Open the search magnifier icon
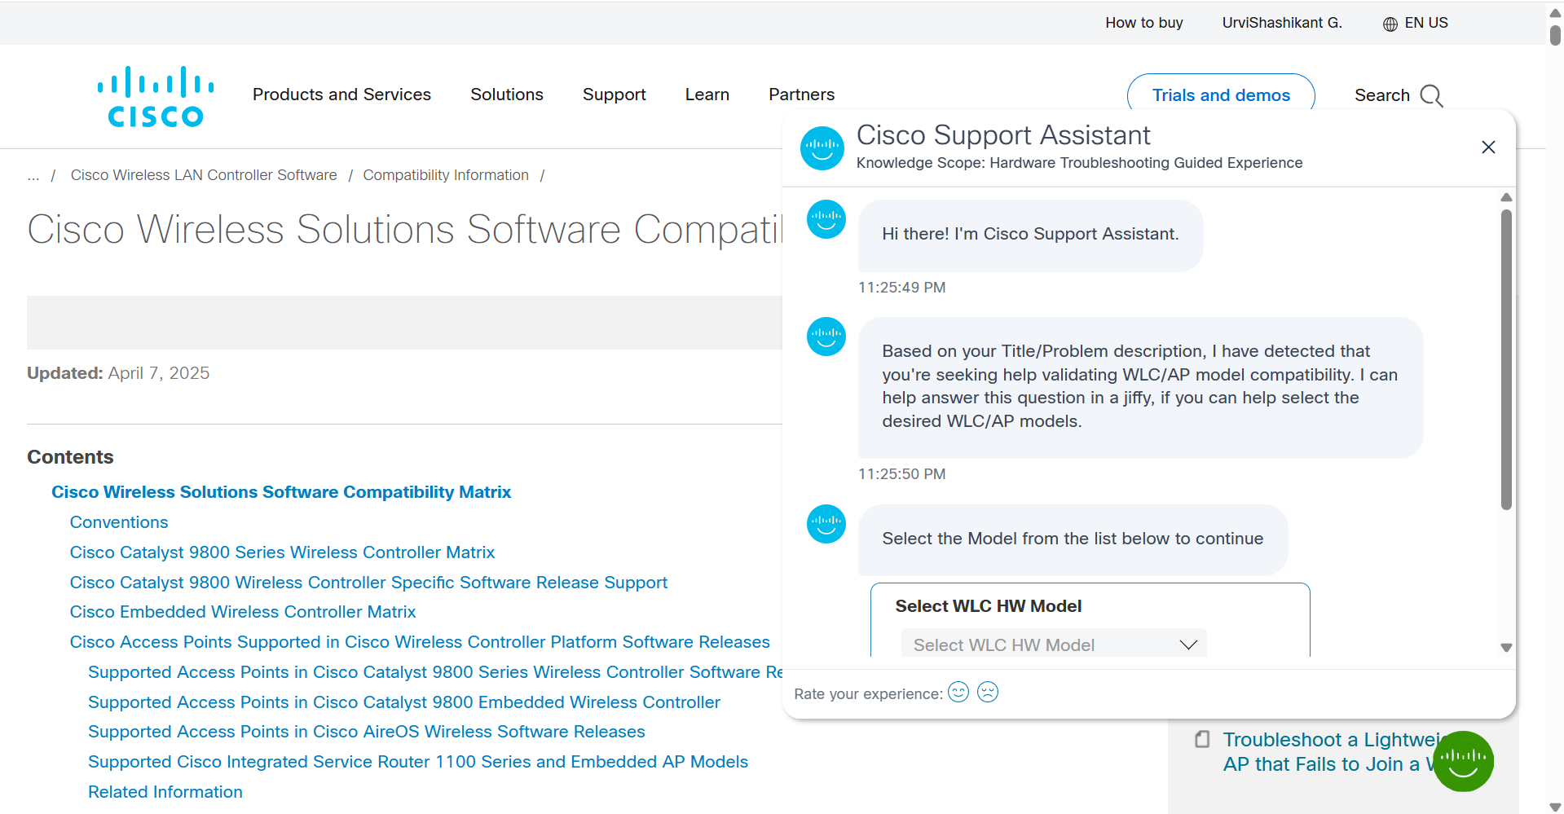Image resolution: width=1564 pixels, height=814 pixels. click(1431, 95)
